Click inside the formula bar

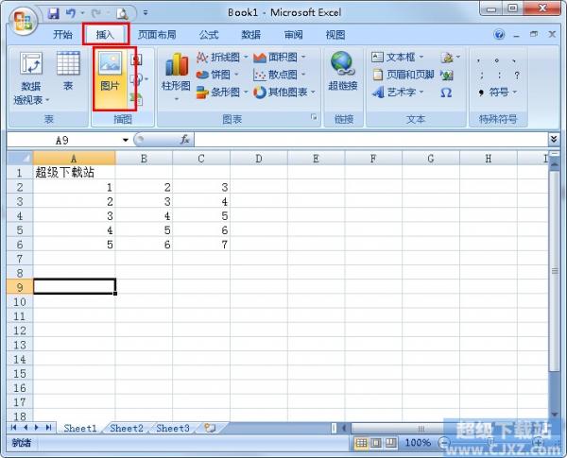coord(371,140)
